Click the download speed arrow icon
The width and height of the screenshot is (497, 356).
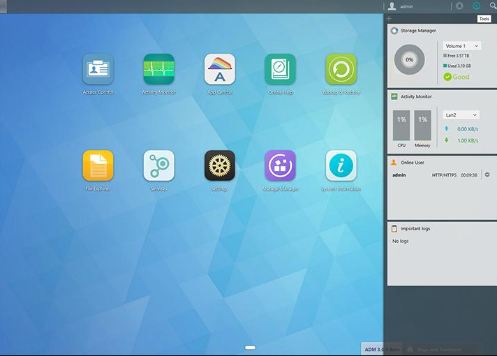click(x=447, y=140)
